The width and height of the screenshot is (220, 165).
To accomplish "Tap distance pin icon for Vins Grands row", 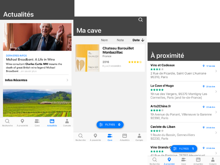I will [203, 148].
